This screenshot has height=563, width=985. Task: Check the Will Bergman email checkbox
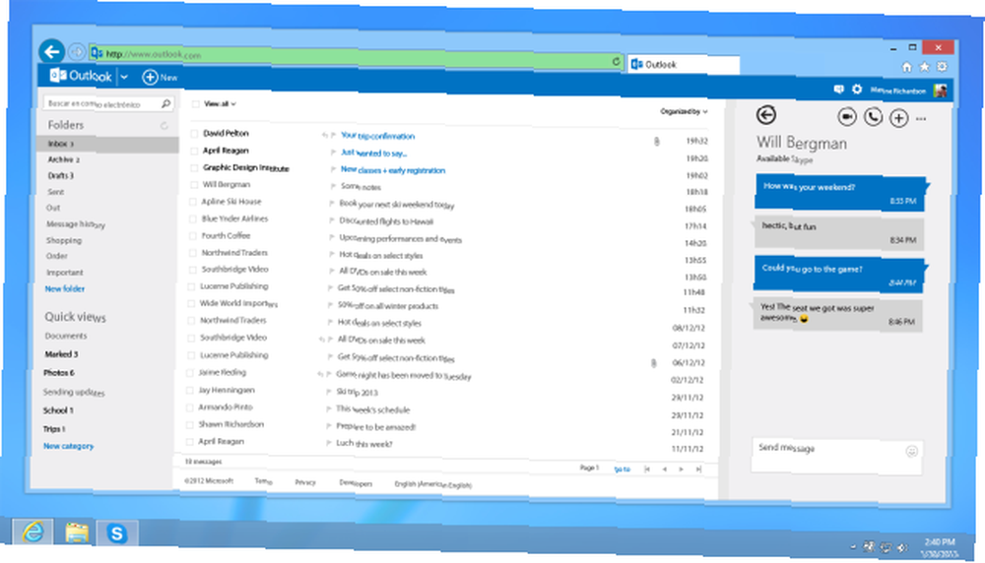pyautogui.click(x=193, y=184)
